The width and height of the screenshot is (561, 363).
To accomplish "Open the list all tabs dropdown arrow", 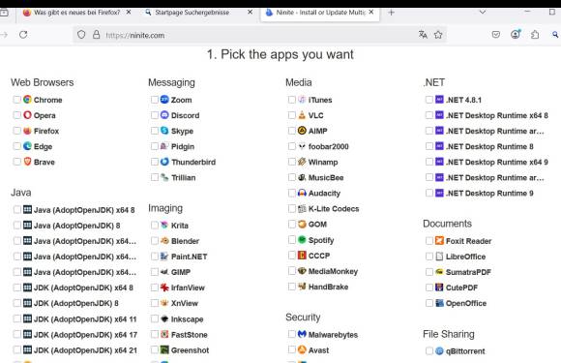I will (483, 13).
